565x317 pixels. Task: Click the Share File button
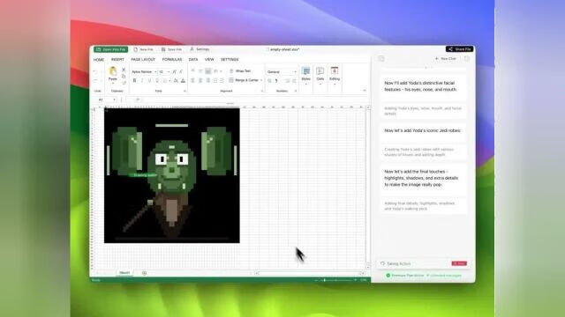[459, 49]
